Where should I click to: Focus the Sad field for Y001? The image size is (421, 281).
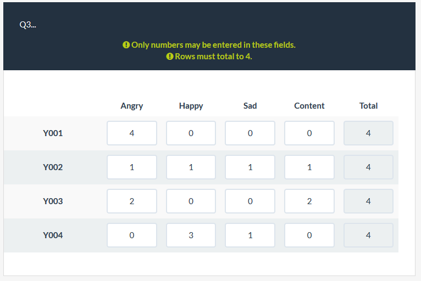250,133
